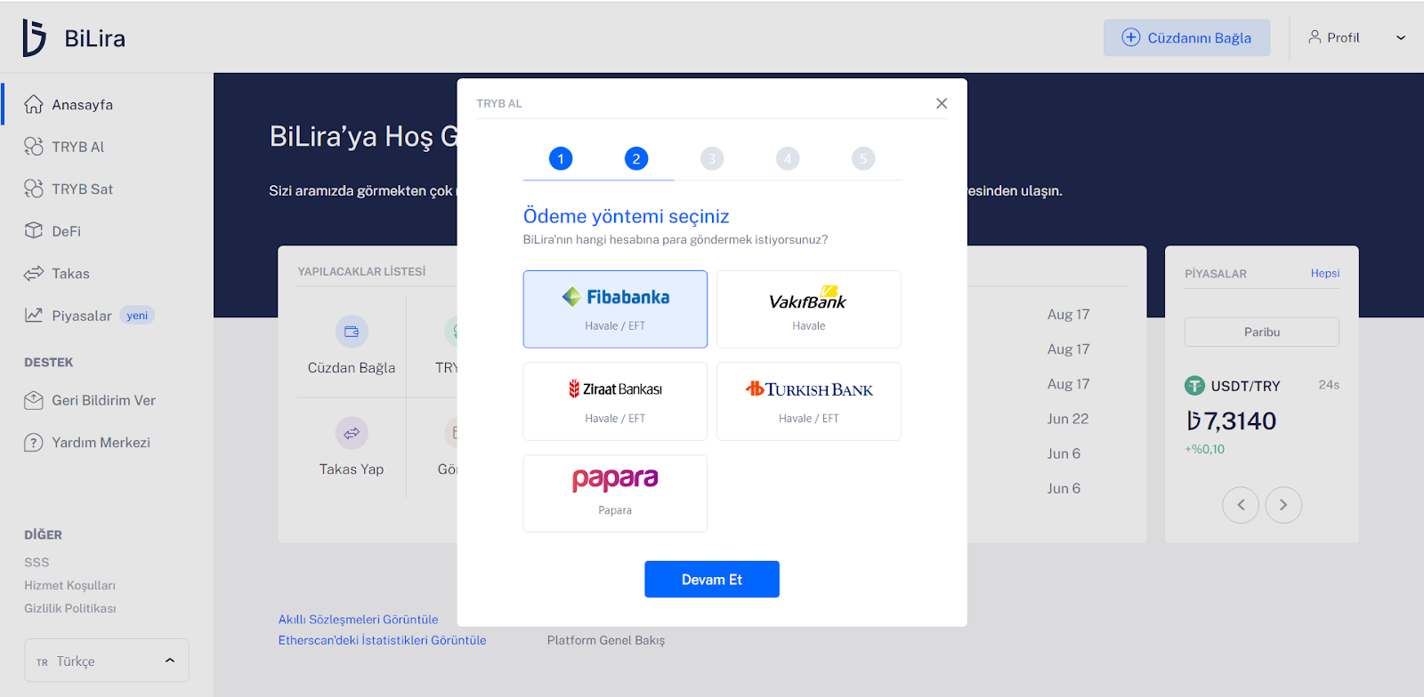Open Etherscan'deki İstatistikleri Görüntüle link

point(383,640)
